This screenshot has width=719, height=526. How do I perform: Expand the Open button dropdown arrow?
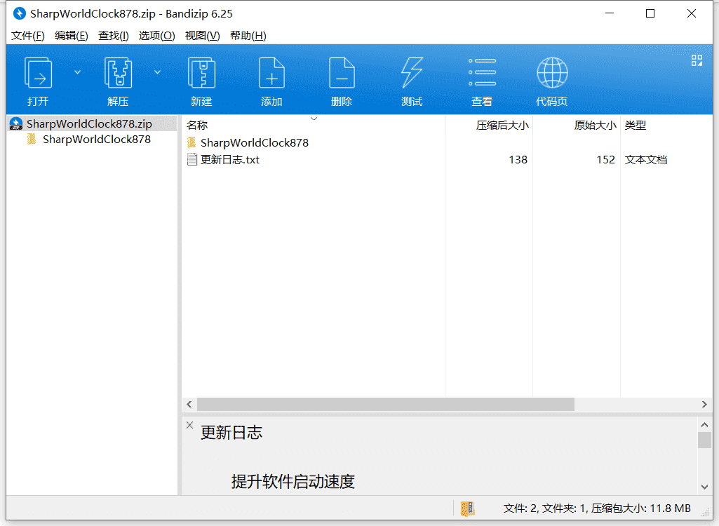pyautogui.click(x=77, y=72)
